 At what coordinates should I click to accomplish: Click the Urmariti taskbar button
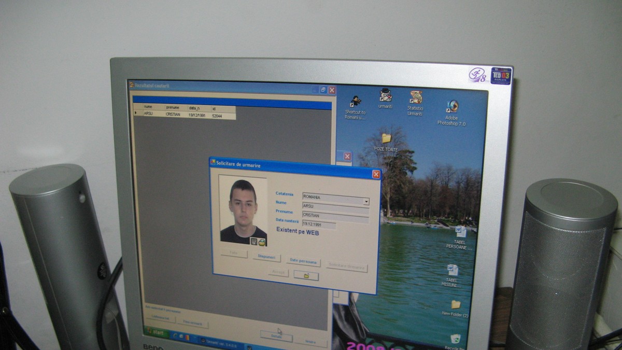pyautogui.click(x=221, y=343)
